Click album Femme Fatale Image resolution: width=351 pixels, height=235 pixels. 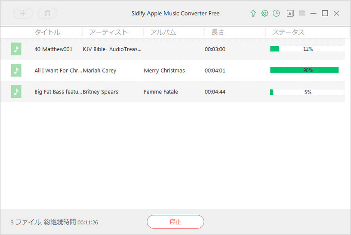click(x=161, y=92)
